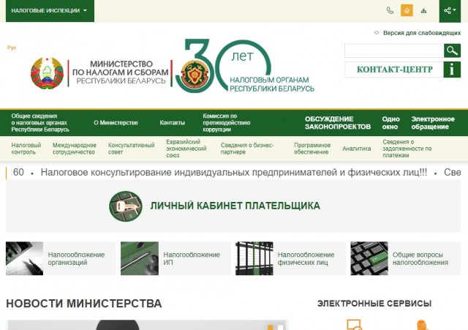Open Консультативный совет submenu item

[x=132, y=149]
